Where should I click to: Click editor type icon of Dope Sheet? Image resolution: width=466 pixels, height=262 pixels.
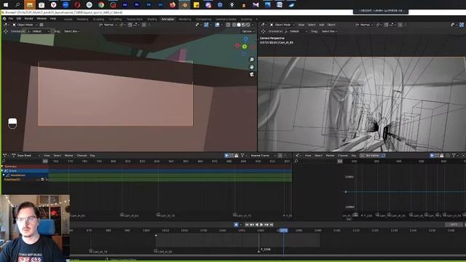(5, 155)
